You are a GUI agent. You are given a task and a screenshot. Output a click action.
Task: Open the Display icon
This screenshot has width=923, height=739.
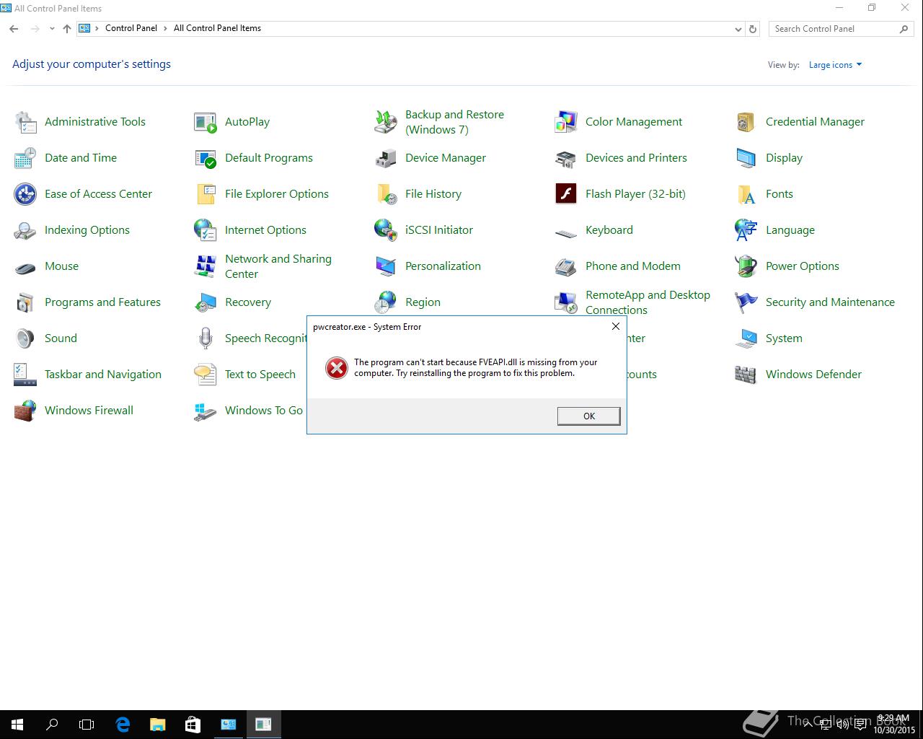(746, 158)
